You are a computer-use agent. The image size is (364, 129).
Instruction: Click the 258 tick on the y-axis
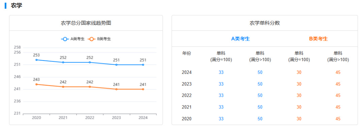point(18,47)
